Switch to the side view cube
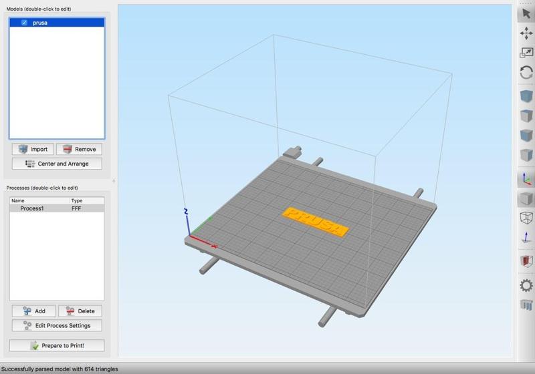Image resolution: width=535 pixels, height=374 pixels. point(526,155)
